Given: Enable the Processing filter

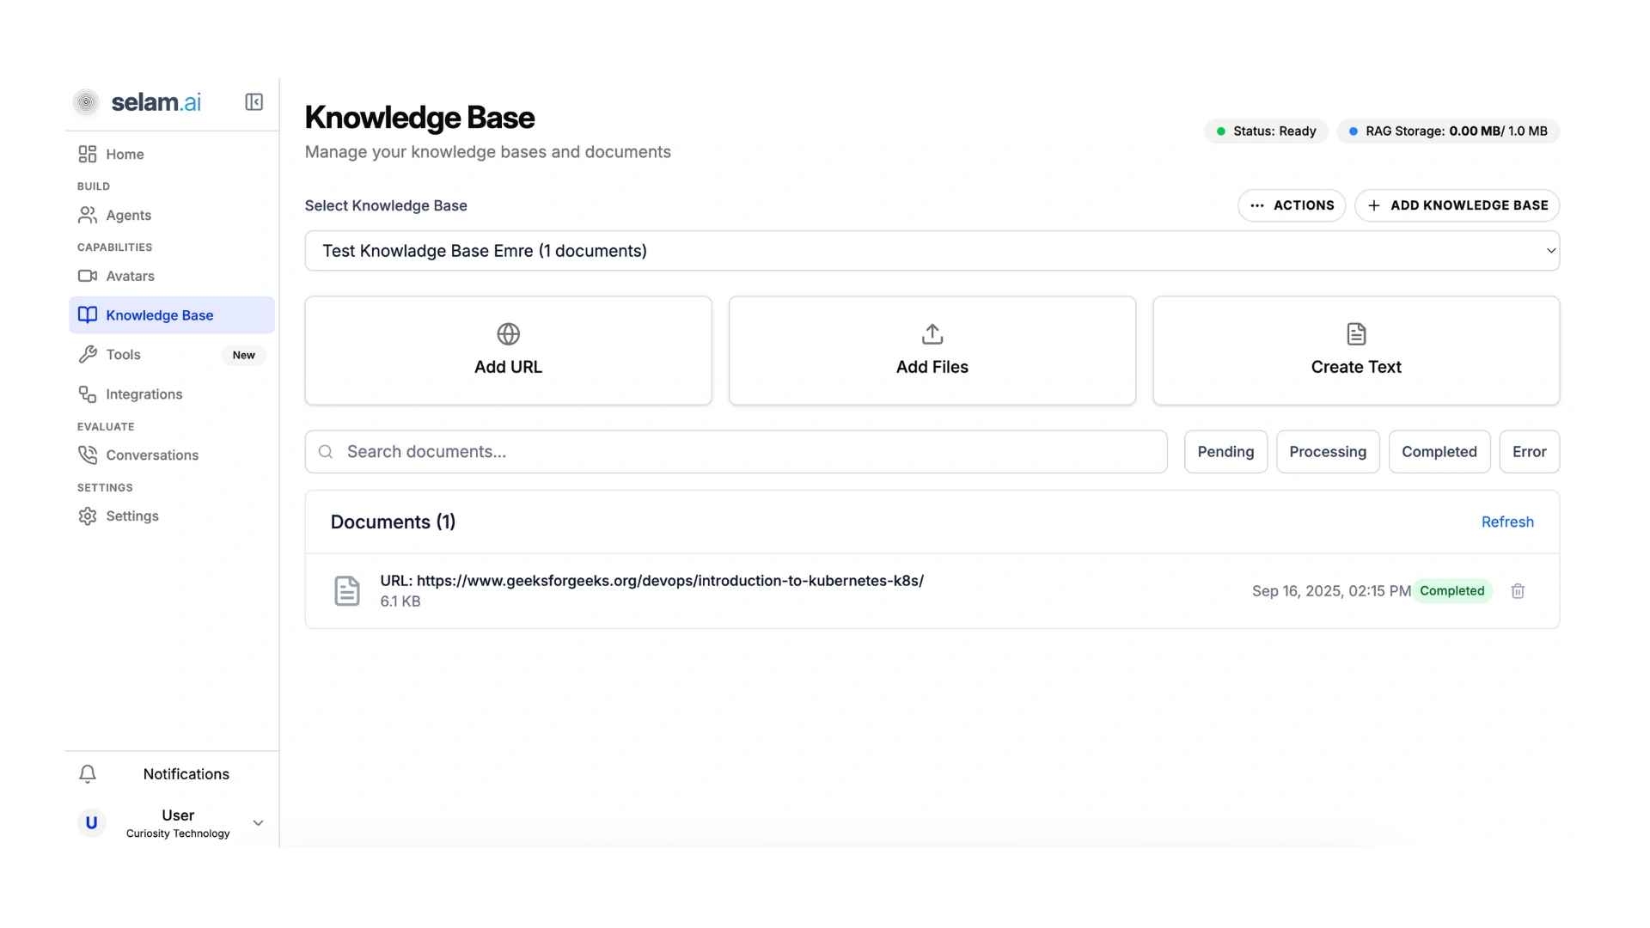Looking at the screenshot, I should (x=1328, y=451).
